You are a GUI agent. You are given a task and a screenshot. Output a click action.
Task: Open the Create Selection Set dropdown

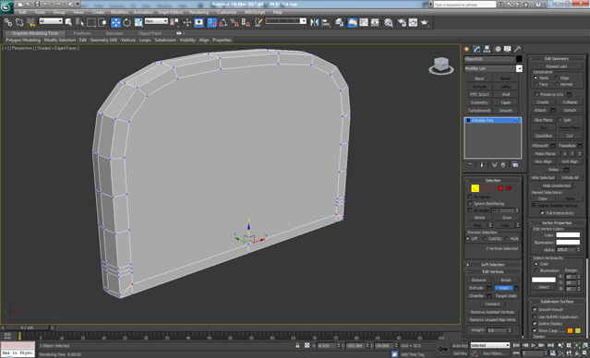(286, 21)
